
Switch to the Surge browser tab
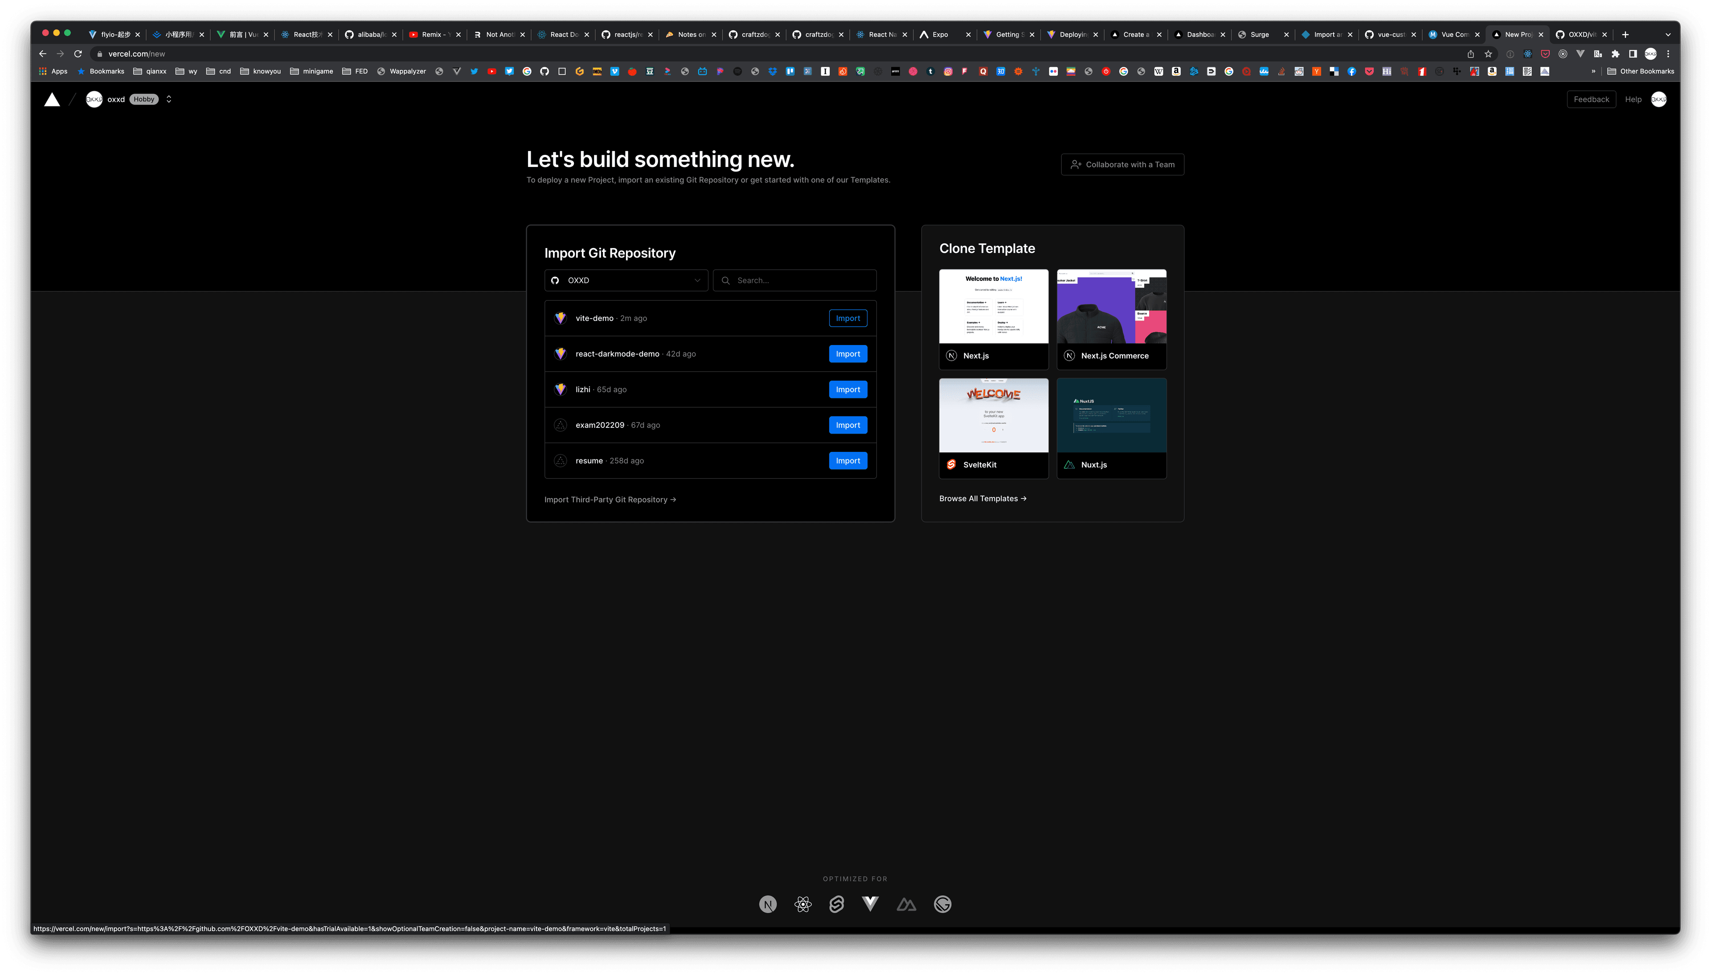pos(1259,35)
